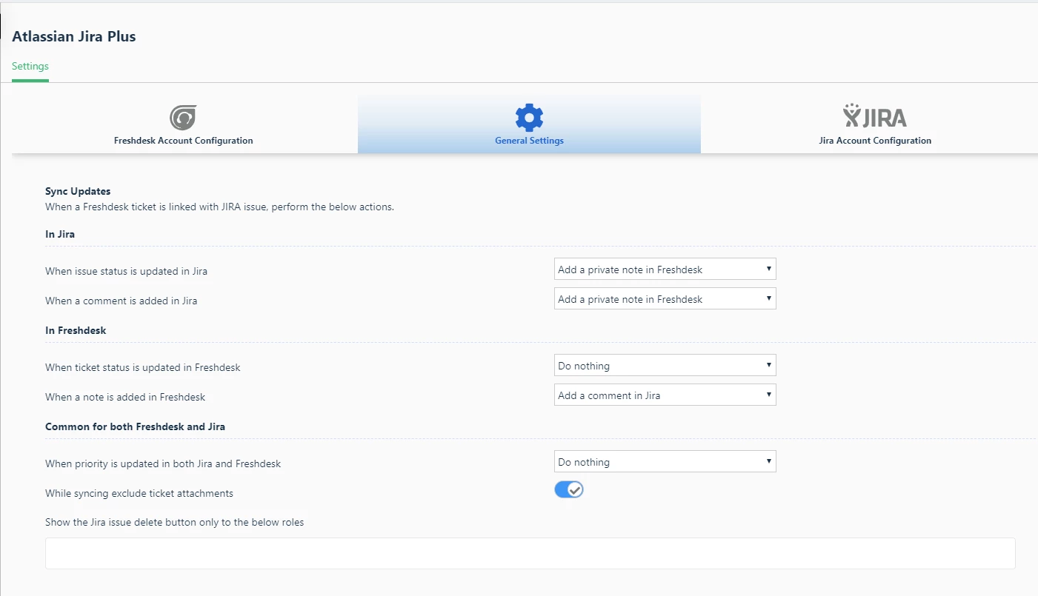Image resolution: width=1038 pixels, height=596 pixels.
Task: Switch to Jira Account Configuration tab
Action: tap(875, 124)
